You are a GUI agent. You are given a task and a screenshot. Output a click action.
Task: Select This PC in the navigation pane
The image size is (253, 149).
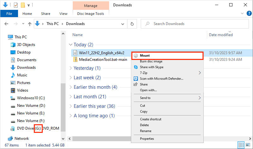[x=17, y=37]
